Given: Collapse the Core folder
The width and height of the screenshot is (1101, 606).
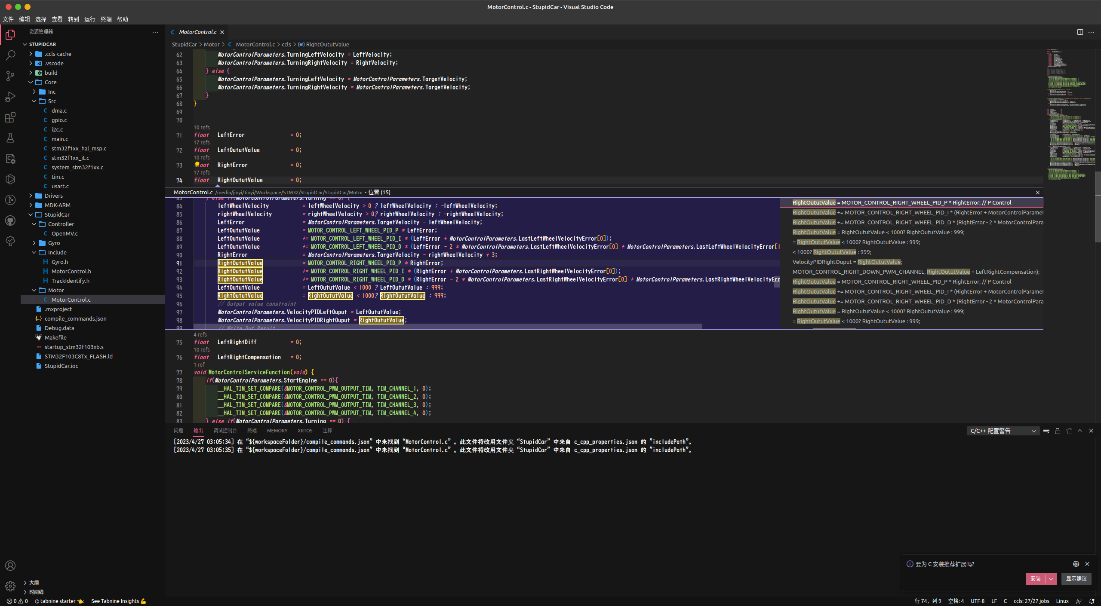Looking at the screenshot, I should click(x=50, y=82).
